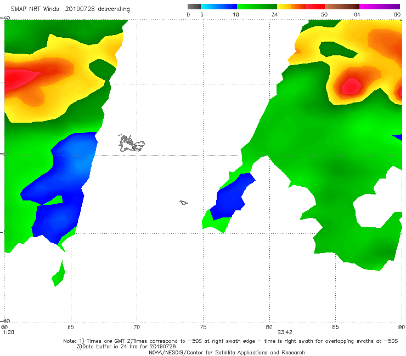Click the longitude axis label "65"

(x=71, y=327)
